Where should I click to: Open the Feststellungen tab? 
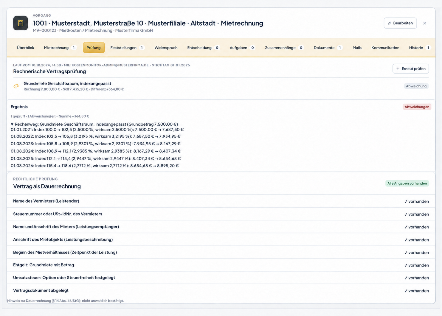coord(127,48)
